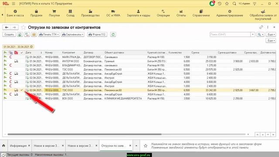The image size is (279, 157).
Task: Click the yellow envelope icon in toolbar
Action: (x=34, y=34)
